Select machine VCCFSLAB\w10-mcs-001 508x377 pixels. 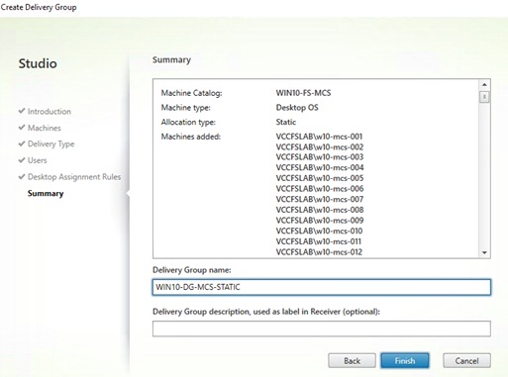319,137
